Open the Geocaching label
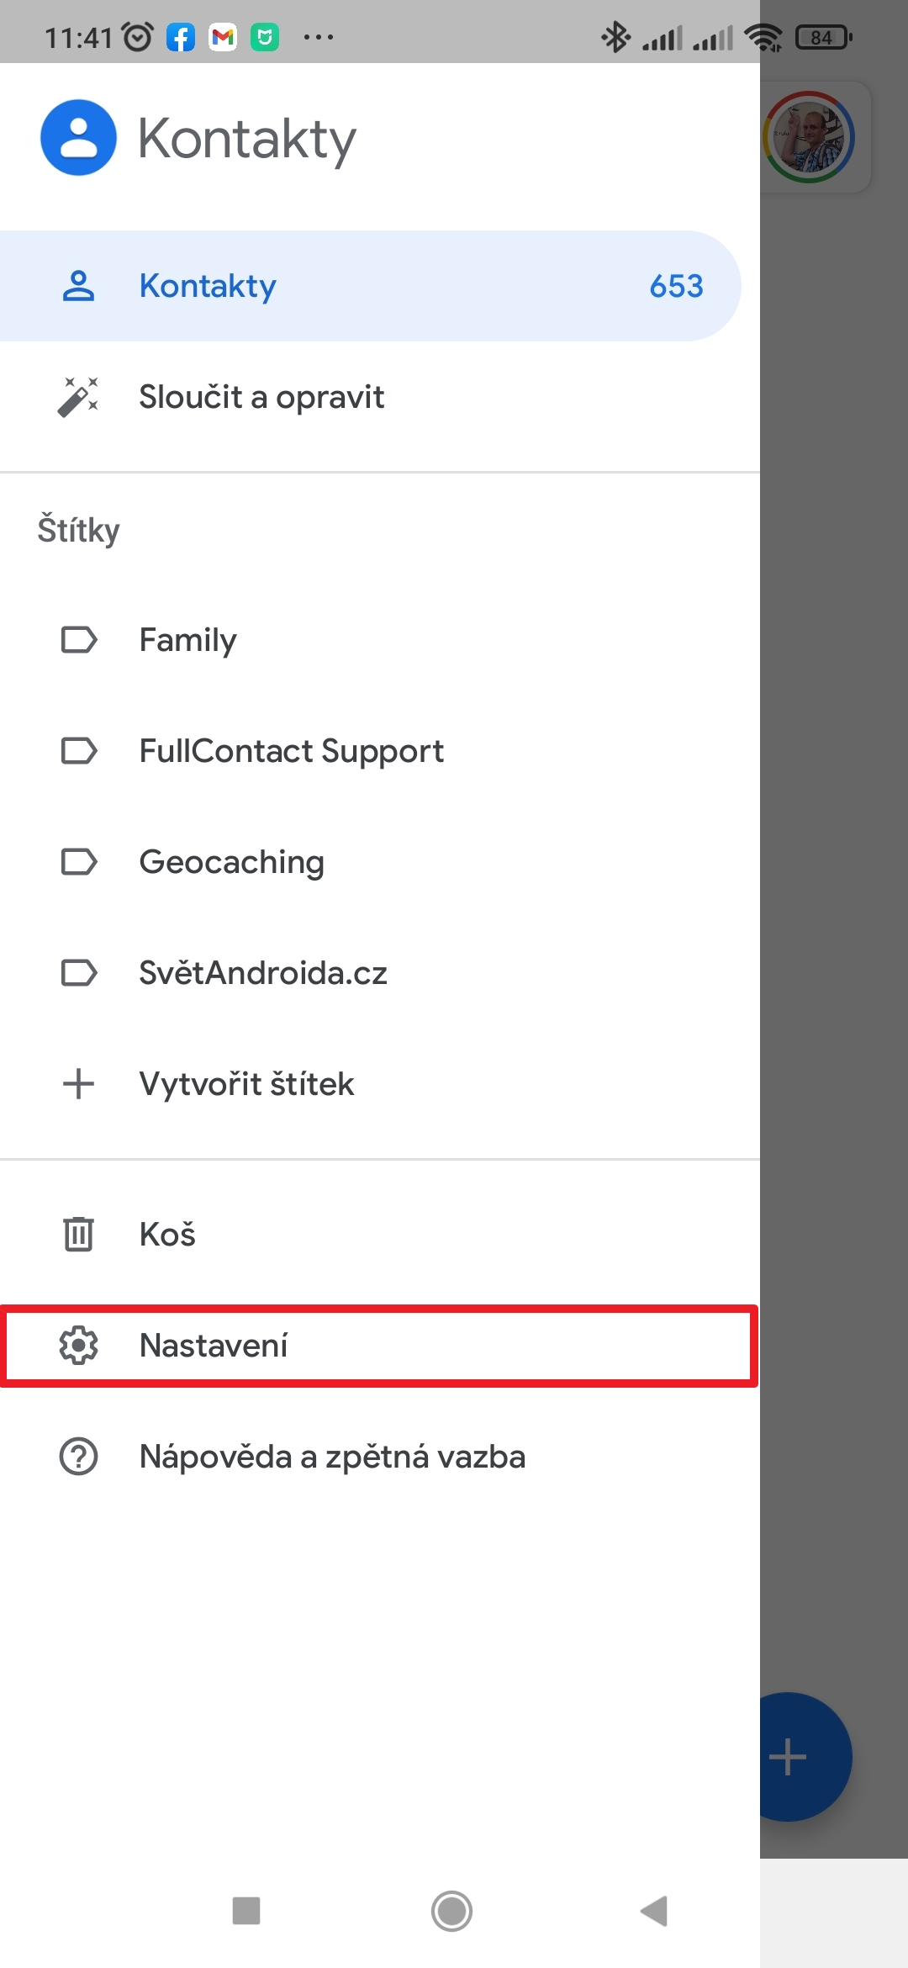The height and width of the screenshot is (1968, 908). point(231,862)
